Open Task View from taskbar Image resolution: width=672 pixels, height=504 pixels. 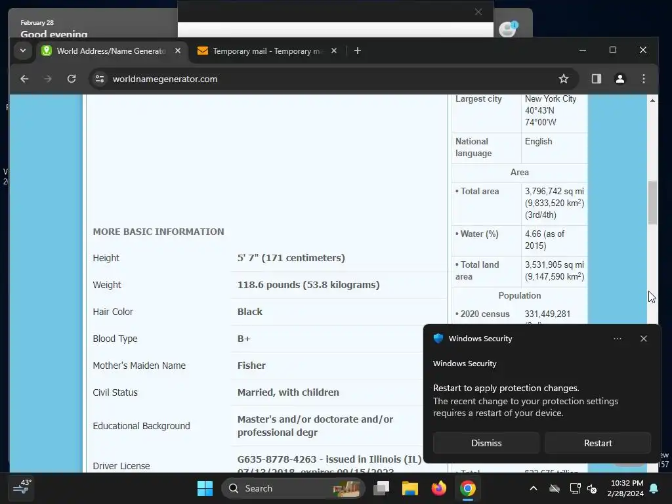[381, 488]
